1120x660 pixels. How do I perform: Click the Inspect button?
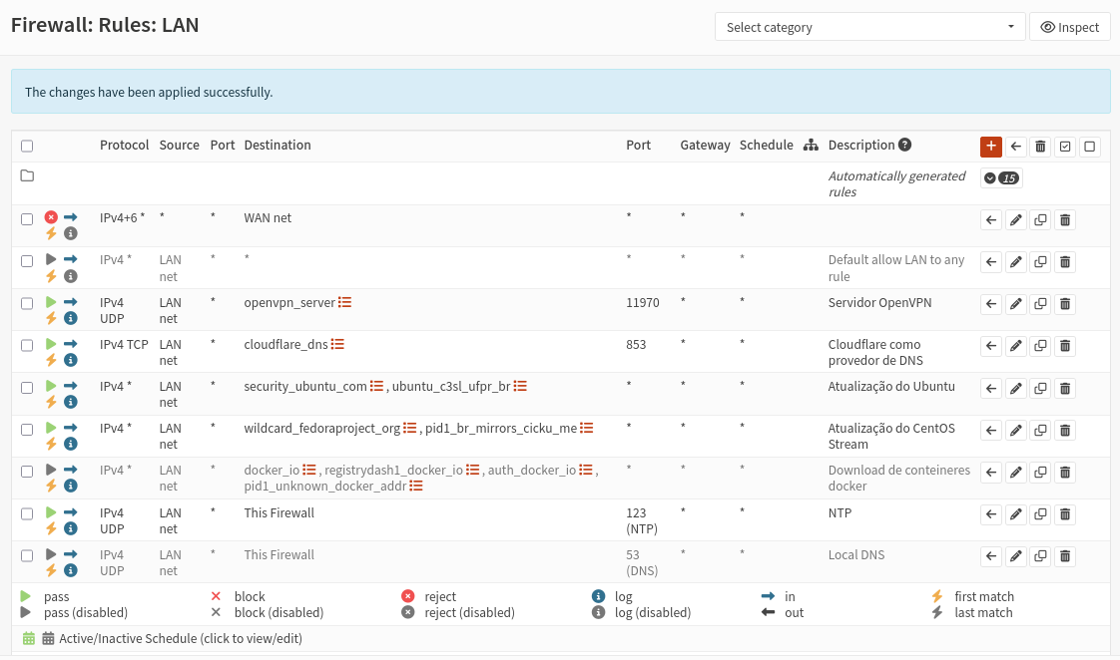1069,27
